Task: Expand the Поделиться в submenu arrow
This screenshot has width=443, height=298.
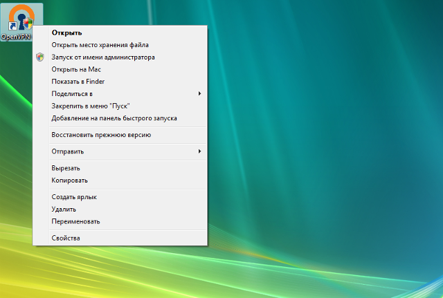Action: click(x=199, y=93)
